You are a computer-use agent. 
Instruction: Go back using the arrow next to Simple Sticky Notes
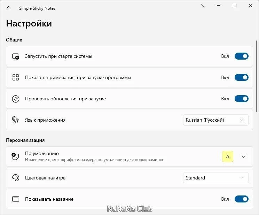tap(9, 8)
